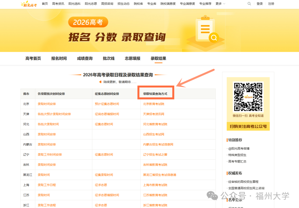
Task: Open 阳光志愿 navigation item
Action: pyautogui.click(x=91, y=4)
